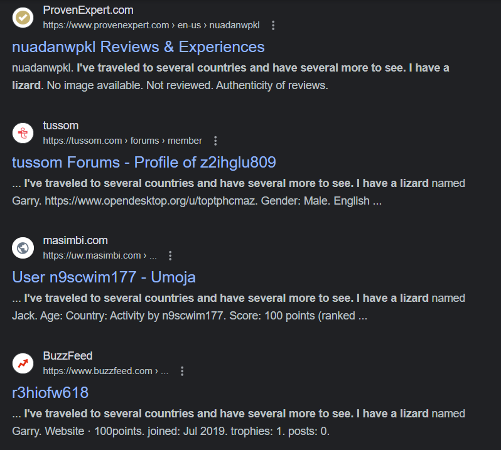
Task: Click the uw.masimbi.com URL breadcrumb
Action: 99,255
